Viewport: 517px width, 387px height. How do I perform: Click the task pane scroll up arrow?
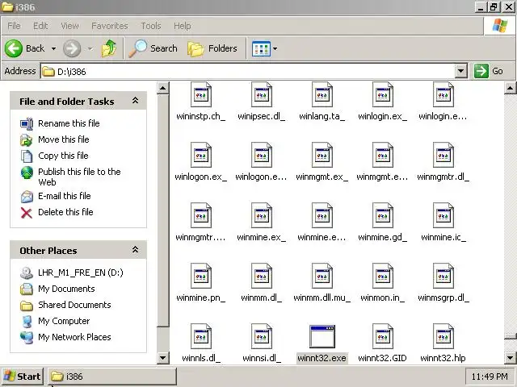[x=163, y=88]
